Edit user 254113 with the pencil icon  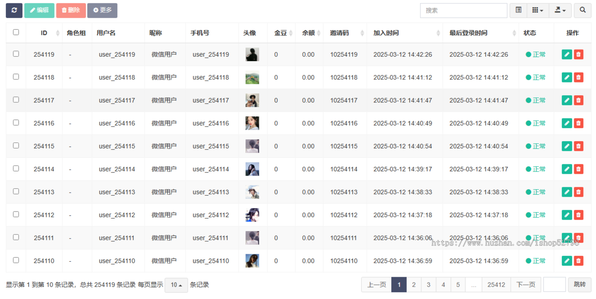[567, 192]
